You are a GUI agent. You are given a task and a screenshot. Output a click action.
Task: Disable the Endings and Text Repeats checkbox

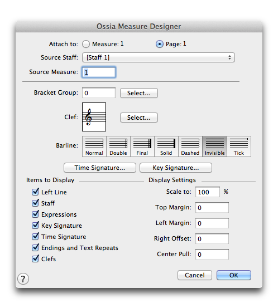tap(35, 247)
